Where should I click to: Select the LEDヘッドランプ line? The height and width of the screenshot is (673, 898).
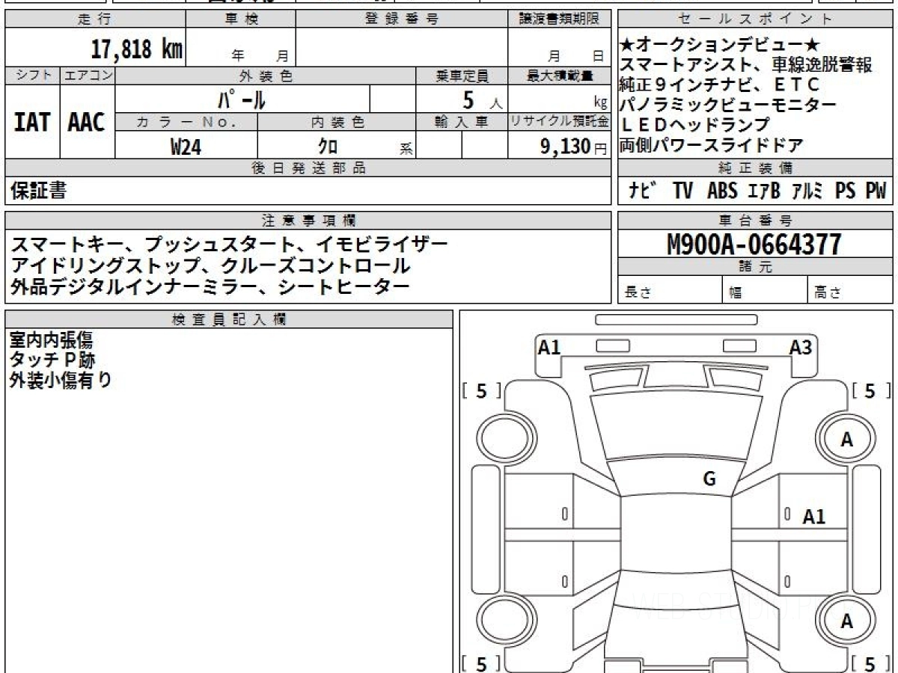point(695,124)
